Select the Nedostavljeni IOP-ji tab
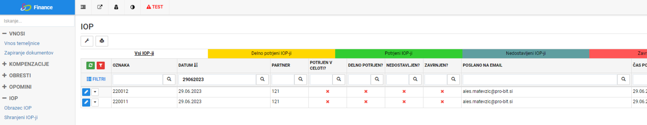The height and width of the screenshot is (125, 647). click(x=526, y=53)
